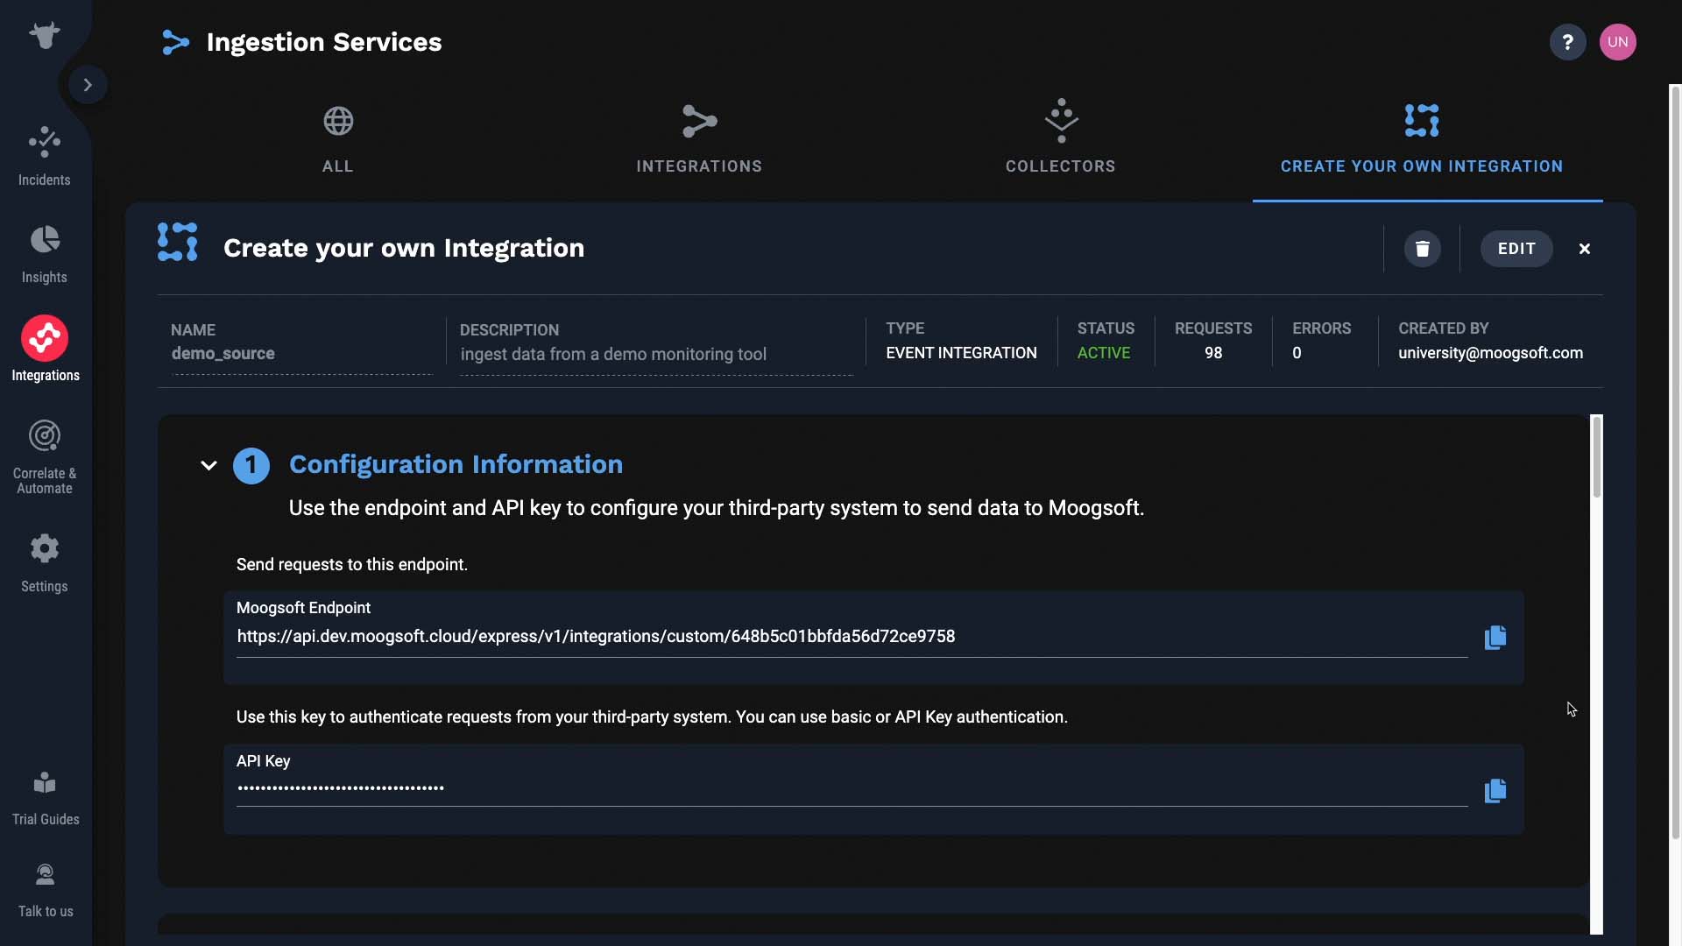Click the description field text
The height and width of the screenshot is (946, 1682).
pyautogui.click(x=613, y=355)
